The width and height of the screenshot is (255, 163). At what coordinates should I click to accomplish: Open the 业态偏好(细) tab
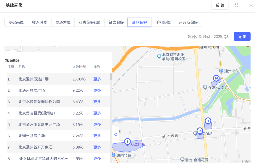(x=90, y=22)
